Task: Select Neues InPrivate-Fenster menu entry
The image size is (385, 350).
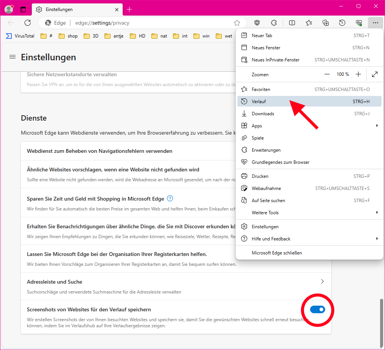Action: click(309, 60)
